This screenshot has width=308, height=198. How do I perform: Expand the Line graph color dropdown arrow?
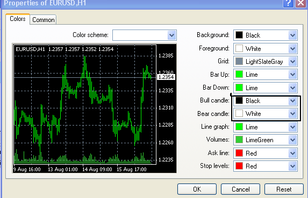(292, 127)
